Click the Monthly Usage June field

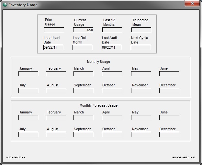(169, 74)
